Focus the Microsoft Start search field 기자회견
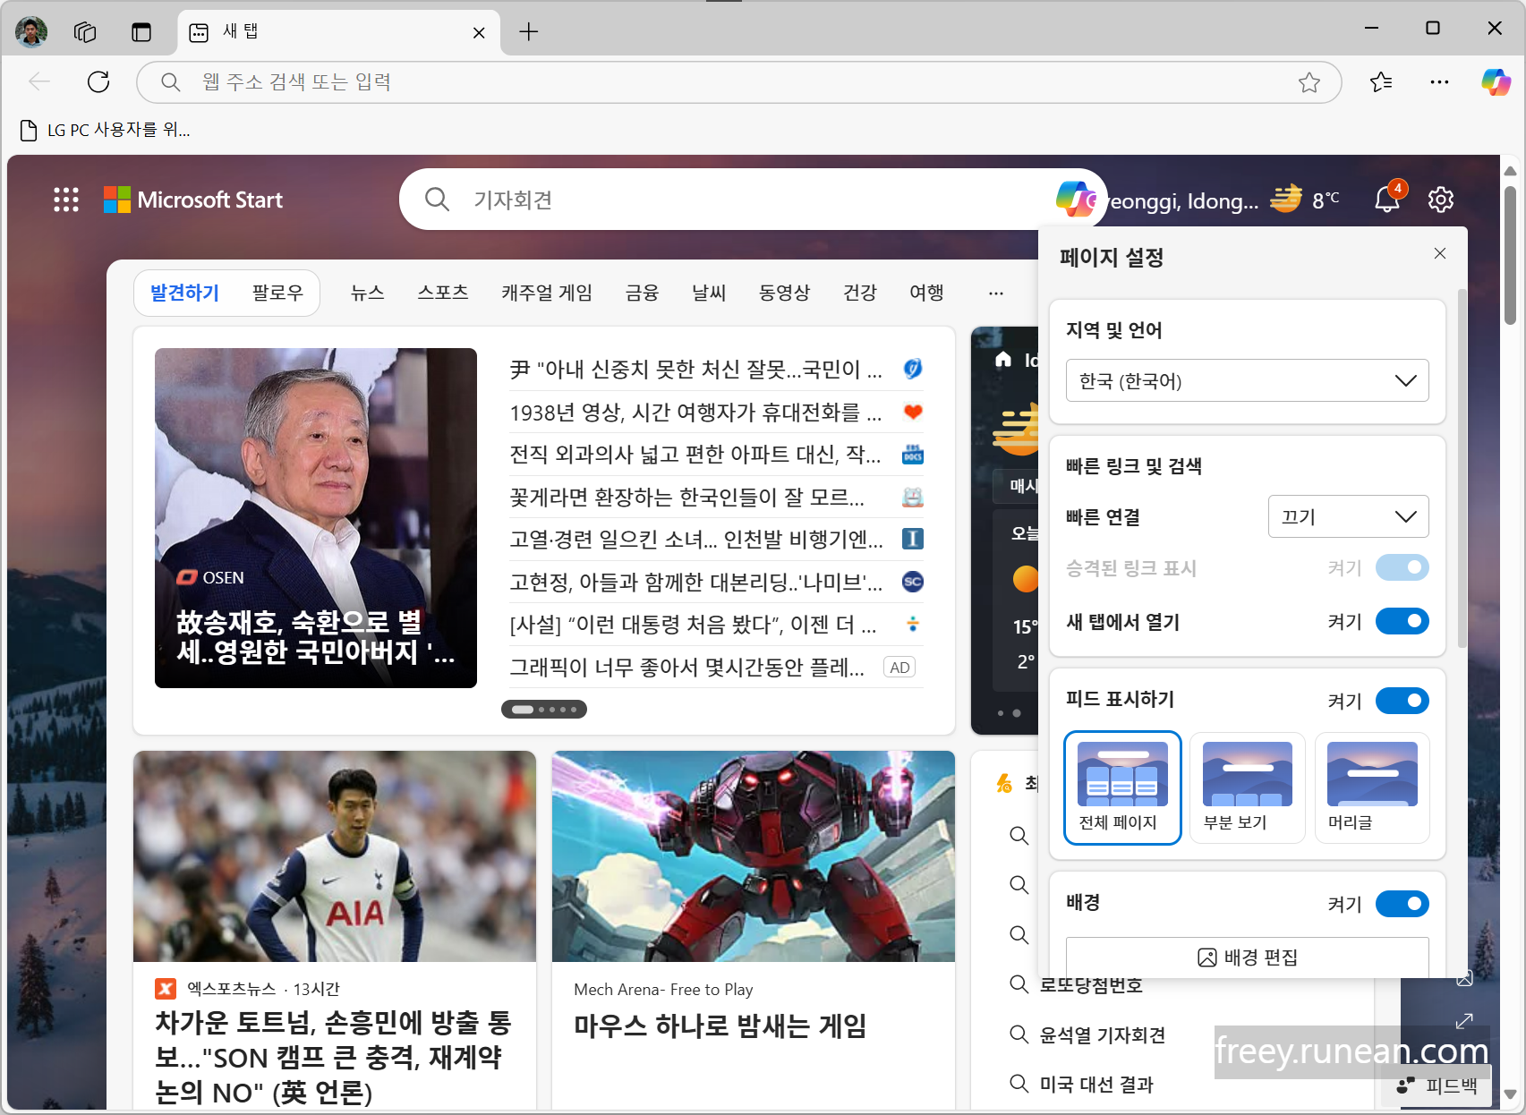Image resolution: width=1526 pixels, height=1115 pixels. click(x=752, y=199)
